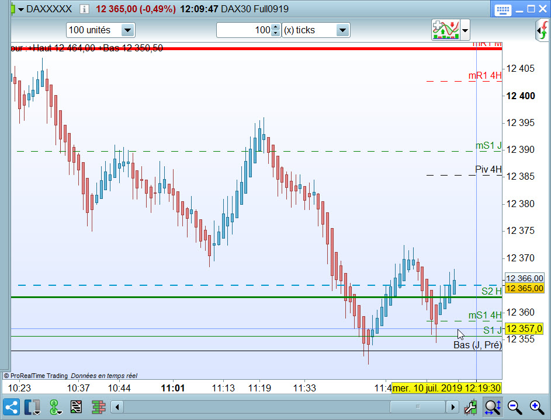Open the green chain link tool
The height and width of the screenshot is (420, 551).
coord(55,407)
